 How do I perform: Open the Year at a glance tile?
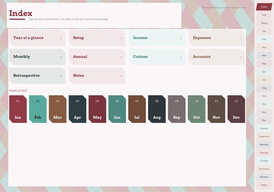(37, 38)
